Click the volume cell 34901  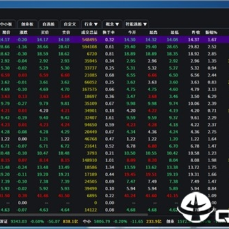(90, 111)
